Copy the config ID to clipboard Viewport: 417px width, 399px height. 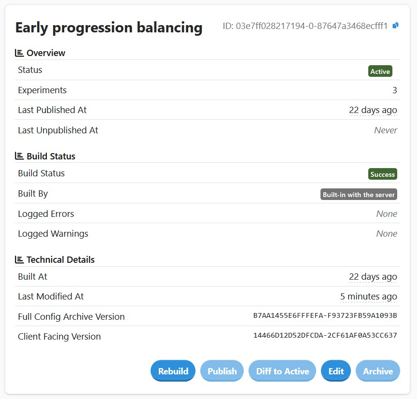395,26
